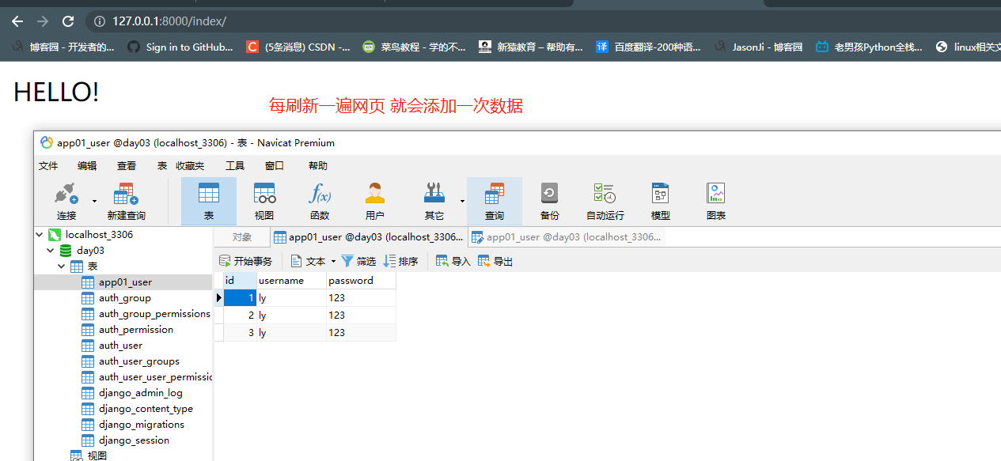Screen dimensions: 1001x461
Task: Select the 用户 toolbar icon
Action: (x=375, y=201)
